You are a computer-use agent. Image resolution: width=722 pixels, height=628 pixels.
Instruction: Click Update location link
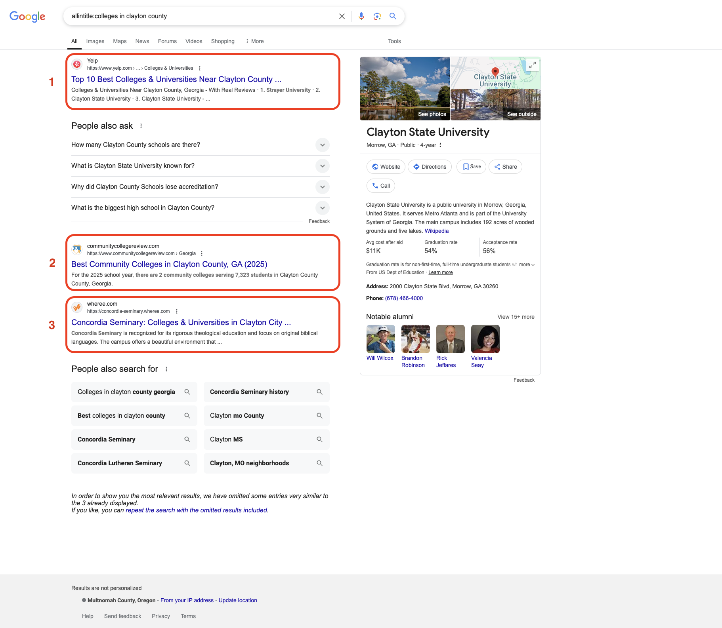pos(238,600)
